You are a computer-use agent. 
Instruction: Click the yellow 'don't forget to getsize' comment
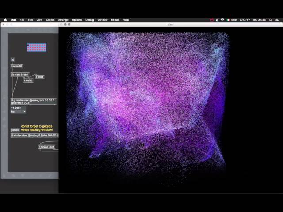37,128
